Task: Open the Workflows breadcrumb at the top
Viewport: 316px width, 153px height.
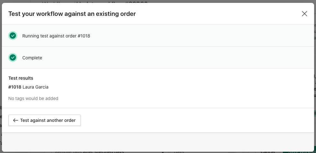Action: coord(58,2)
